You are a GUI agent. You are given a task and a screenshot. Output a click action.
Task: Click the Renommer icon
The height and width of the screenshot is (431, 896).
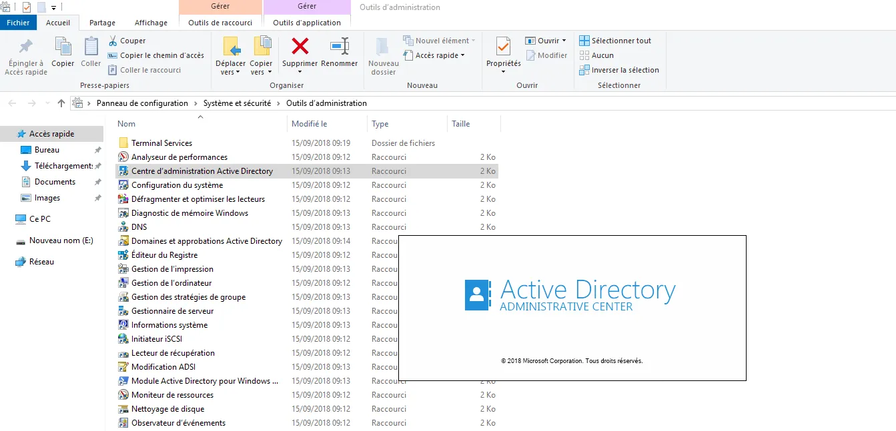point(340,46)
